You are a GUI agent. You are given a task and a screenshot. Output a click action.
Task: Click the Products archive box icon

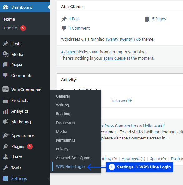pos(6,100)
